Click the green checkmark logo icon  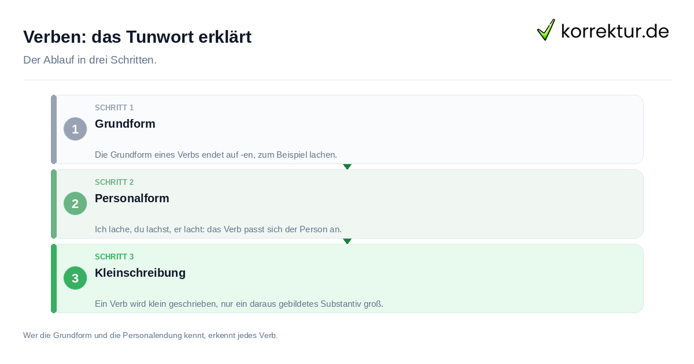546,29
